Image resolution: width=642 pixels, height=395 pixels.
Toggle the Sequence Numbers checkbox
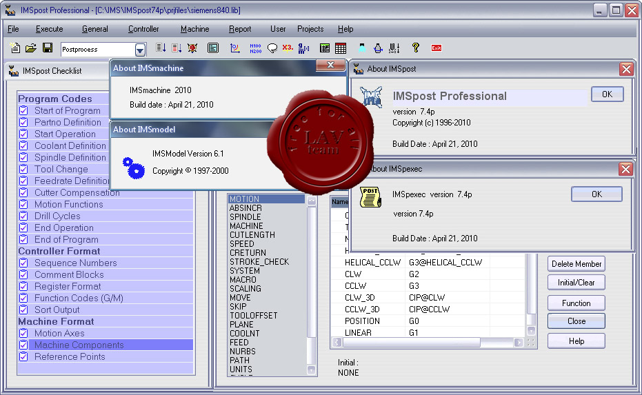pyautogui.click(x=23, y=263)
